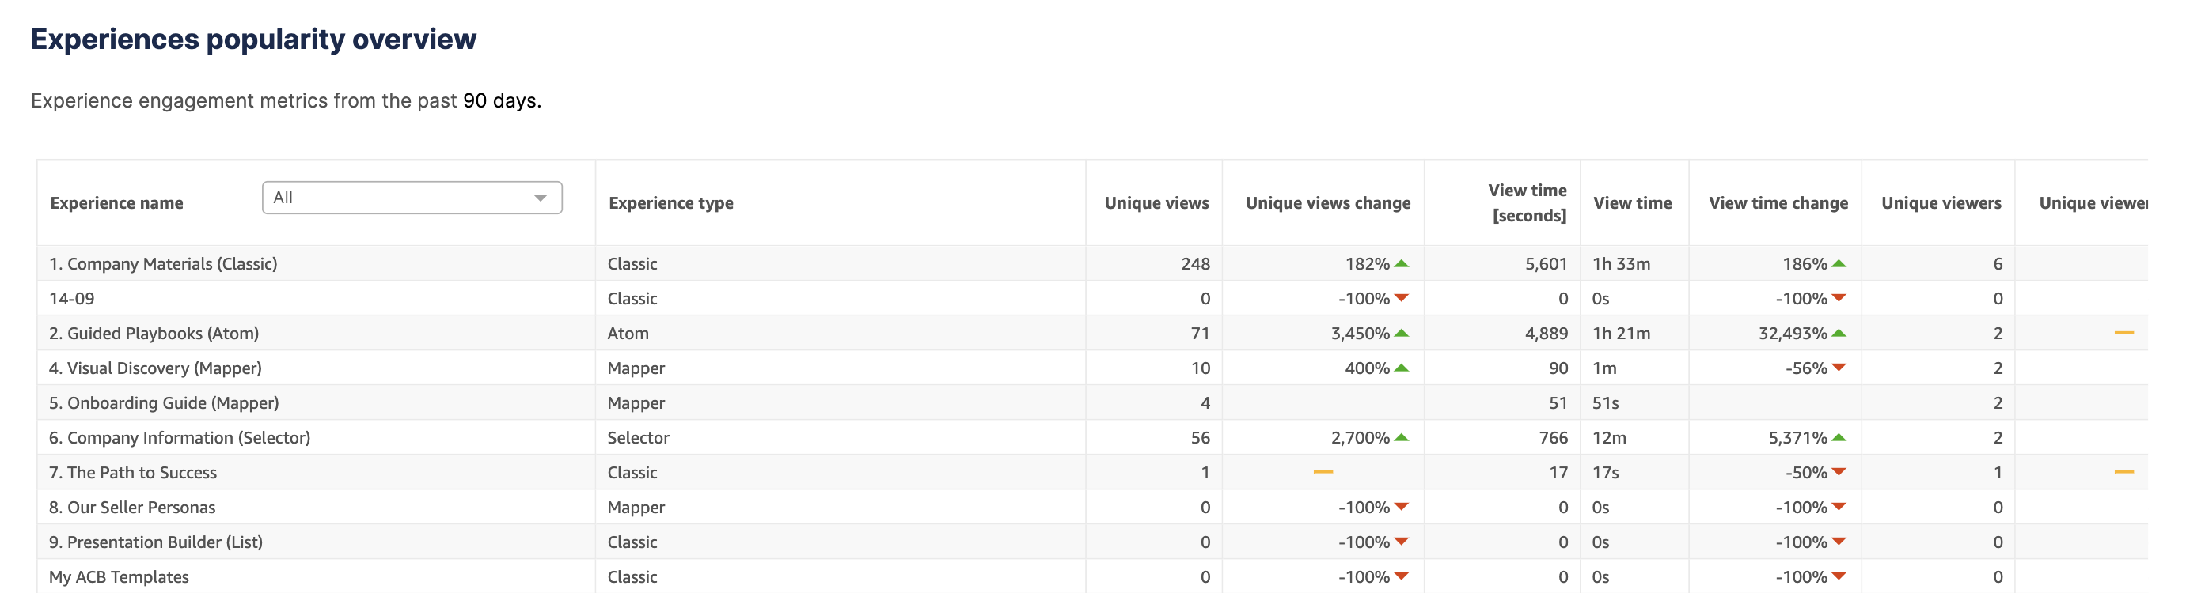Viewport: 2186px width, 593px height.
Task: Click the Experience type column header
Action: tap(670, 202)
